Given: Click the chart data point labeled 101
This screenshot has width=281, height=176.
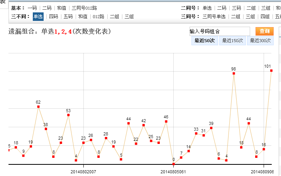Looking at the screenshot, I should point(271,70).
